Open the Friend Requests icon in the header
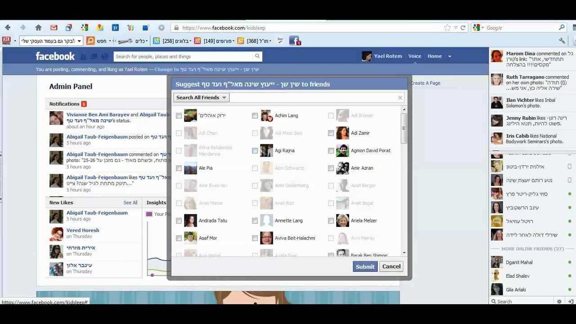 pyautogui.click(x=83, y=57)
